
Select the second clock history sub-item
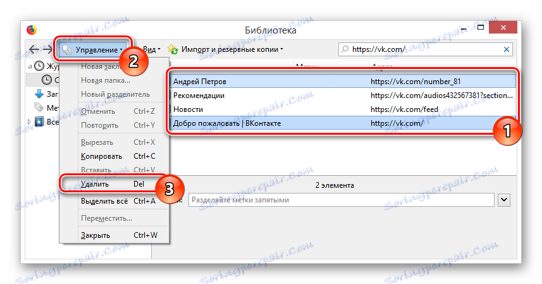43,80
